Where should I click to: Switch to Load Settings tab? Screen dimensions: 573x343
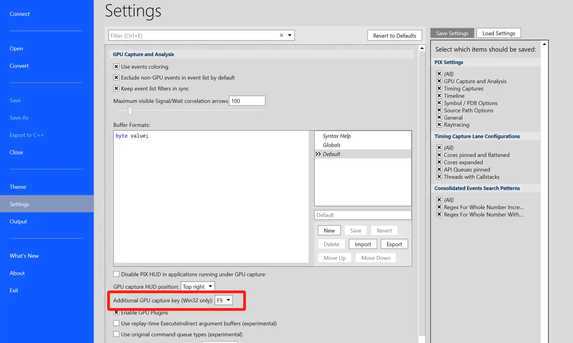[x=499, y=33]
